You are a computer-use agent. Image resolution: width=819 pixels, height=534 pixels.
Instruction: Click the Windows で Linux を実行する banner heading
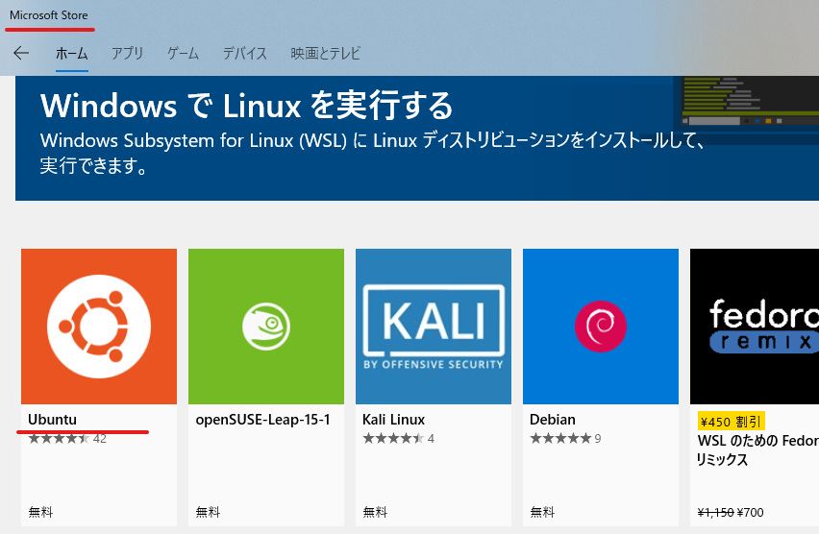[246, 106]
